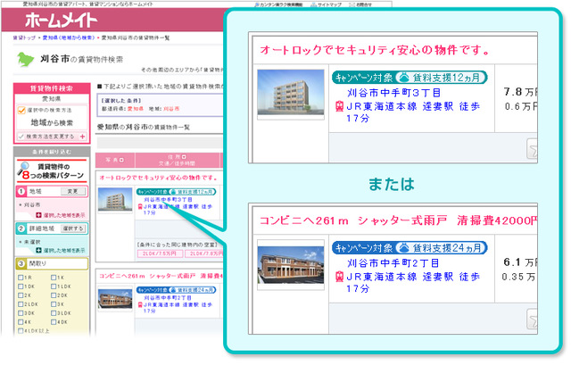Click the step 3 number badge beside 間取り

point(21,263)
